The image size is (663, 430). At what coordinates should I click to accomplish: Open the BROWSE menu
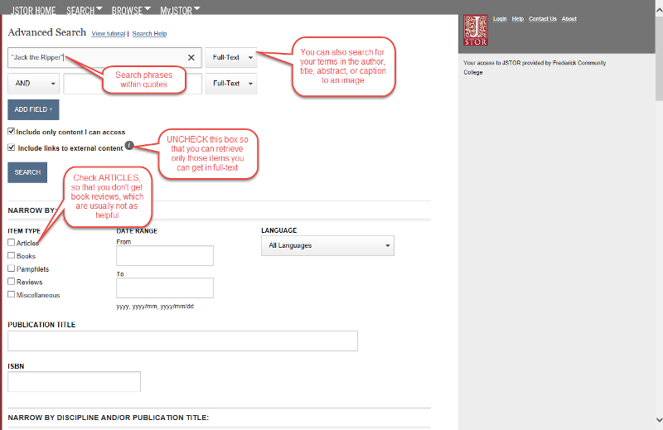point(131,10)
